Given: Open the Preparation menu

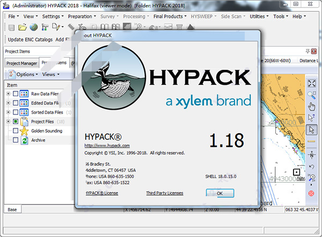Looking at the screenshot, I should (x=82, y=17).
